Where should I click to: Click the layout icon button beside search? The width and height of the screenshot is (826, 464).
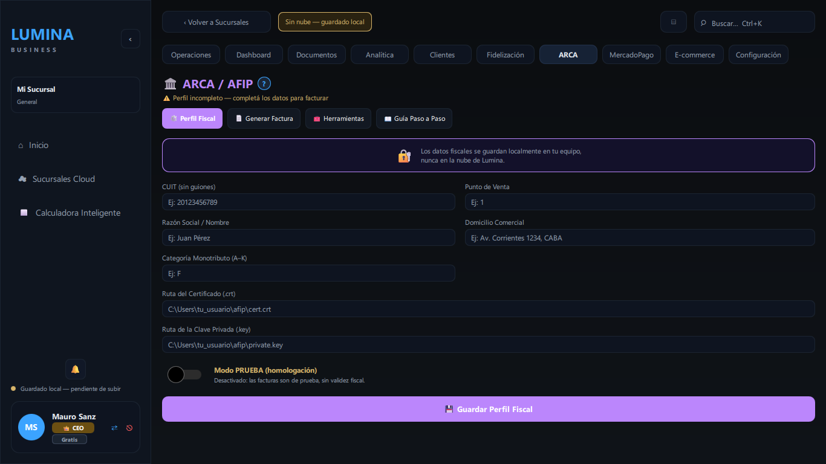(674, 22)
